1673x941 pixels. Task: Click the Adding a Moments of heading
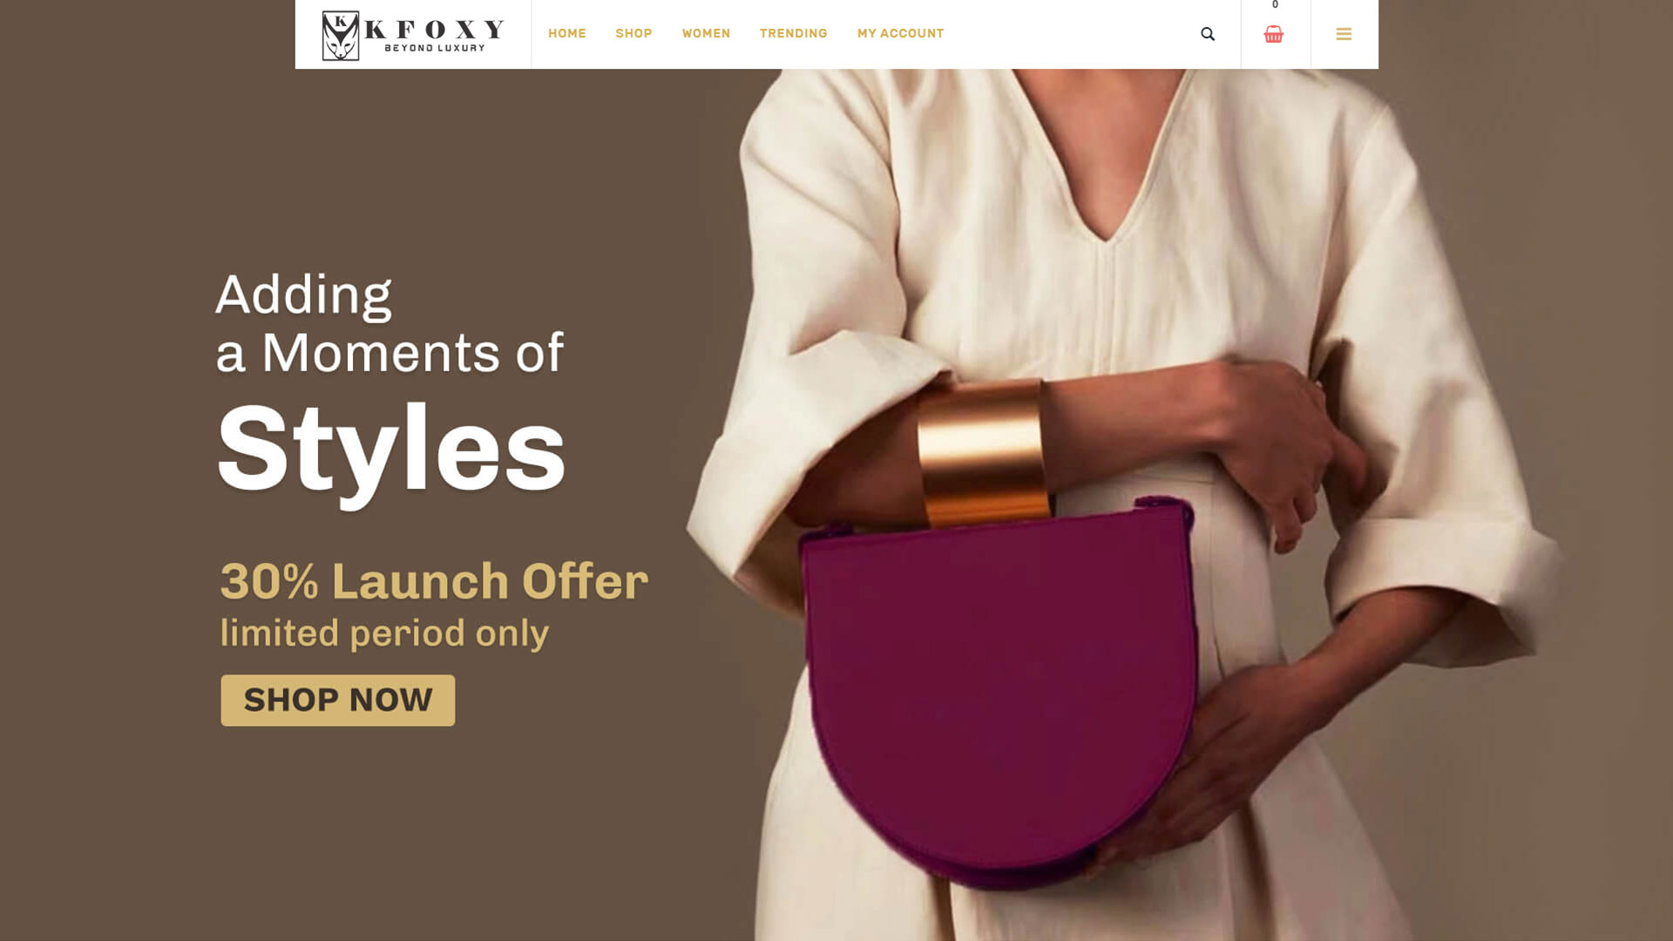pos(389,323)
